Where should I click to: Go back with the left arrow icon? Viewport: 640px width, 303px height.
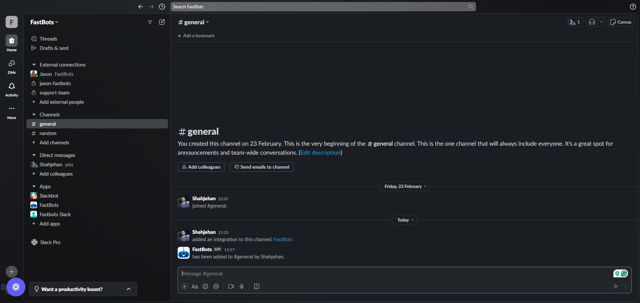point(141,7)
